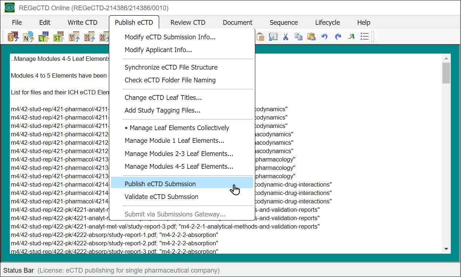Open the Sequence menu
This screenshot has width=461, height=277.
(x=284, y=23)
